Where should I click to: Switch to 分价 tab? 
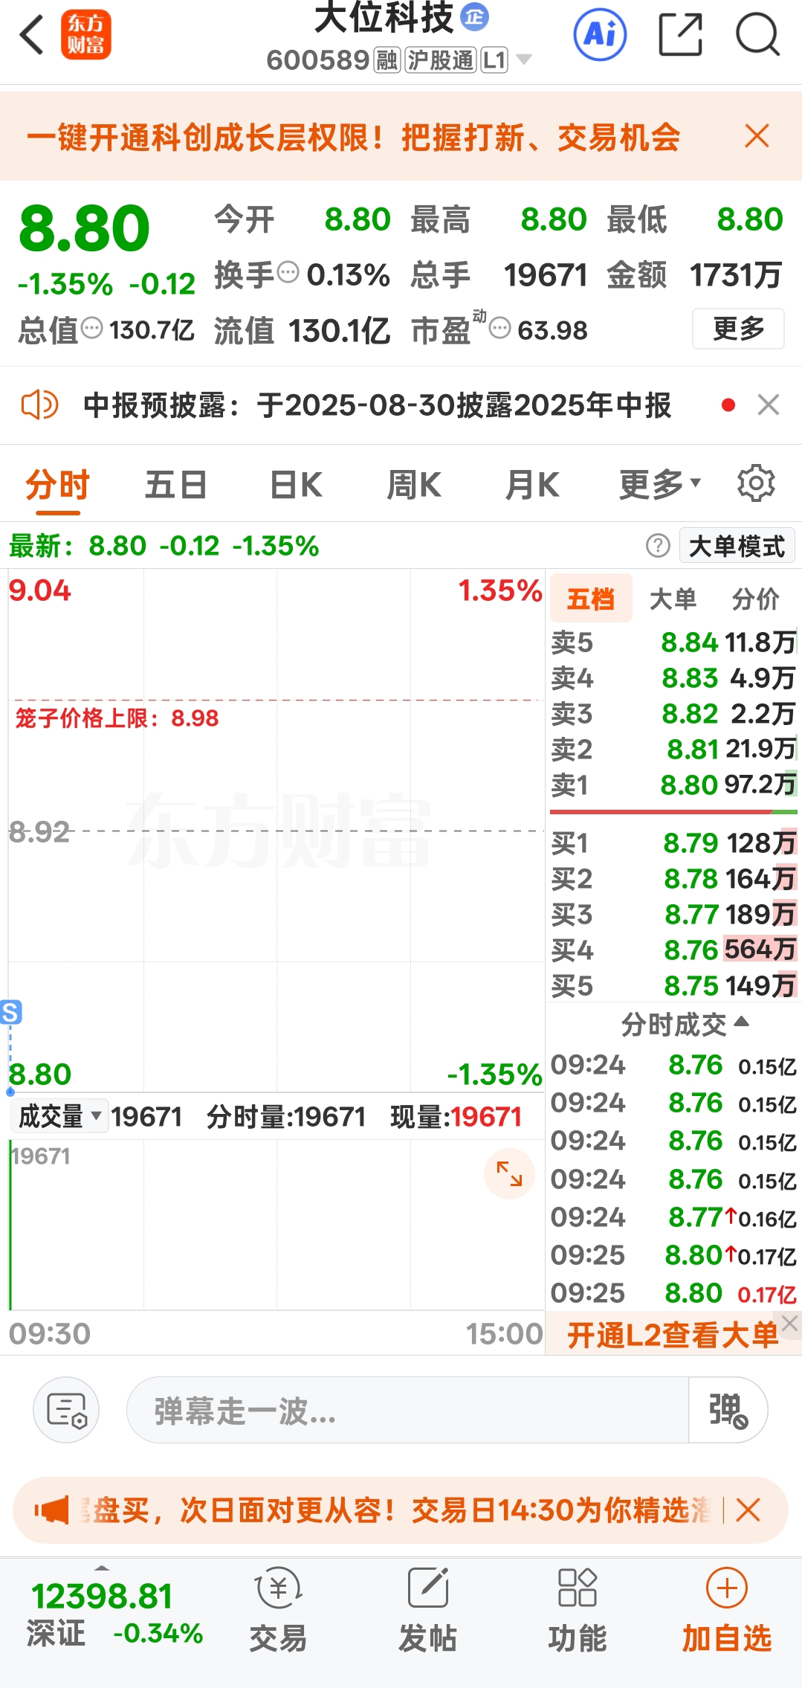coord(755,598)
